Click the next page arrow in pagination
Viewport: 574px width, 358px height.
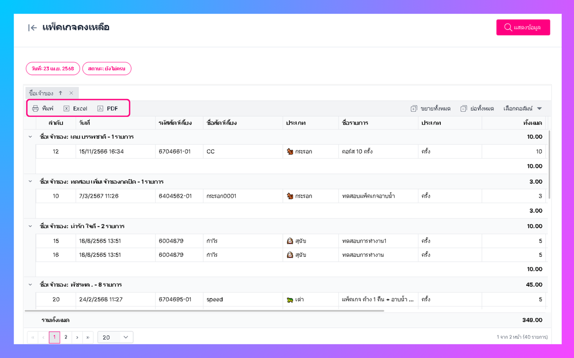[77, 337]
